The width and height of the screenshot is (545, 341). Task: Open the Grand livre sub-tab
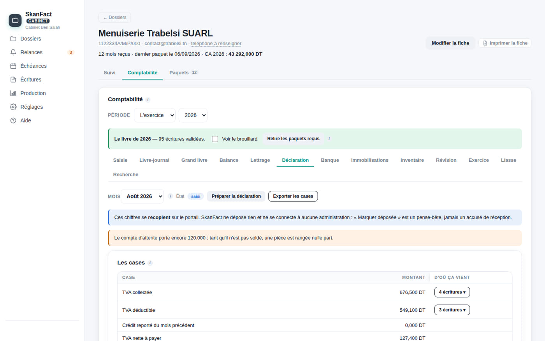(x=194, y=160)
